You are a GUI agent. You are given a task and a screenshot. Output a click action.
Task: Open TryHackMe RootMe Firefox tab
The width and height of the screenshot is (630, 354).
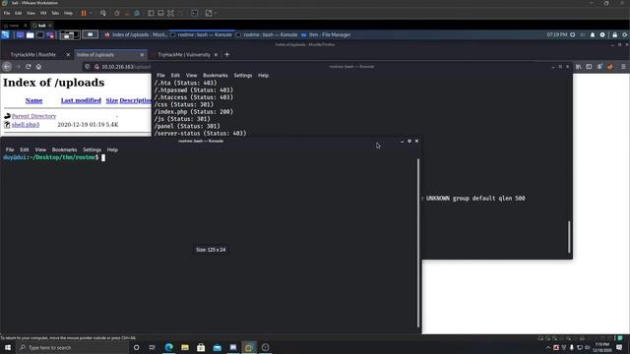(x=35, y=55)
